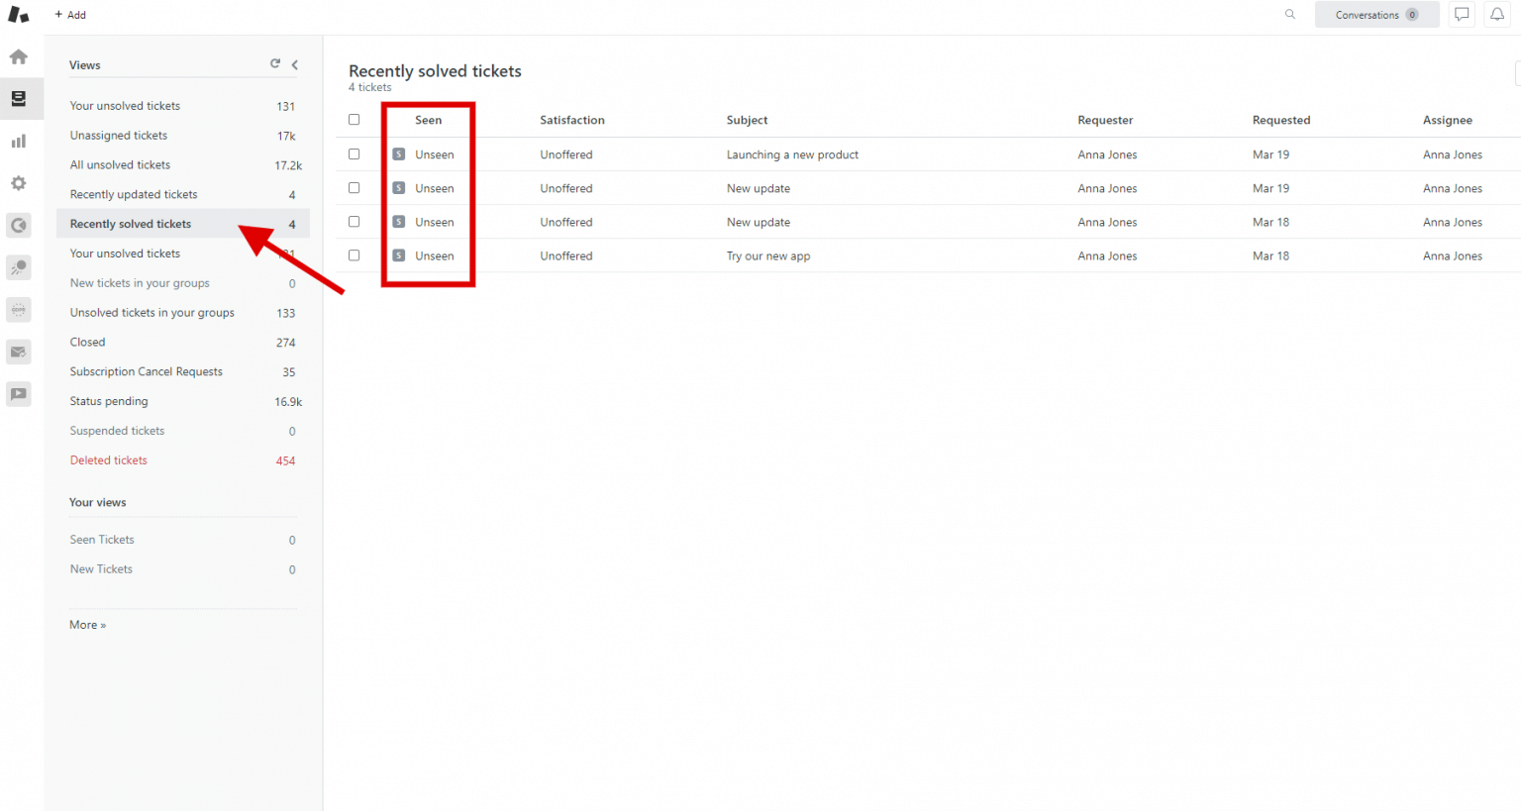1521x811 pixels.
Task: Open the Home dashboard from the sidebar
Action: click(18, 56)
